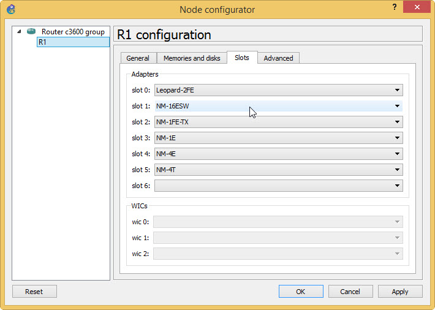The width and height of the screenshot is (435, 310).
Task: Click the Reset button
Action: 34,292
